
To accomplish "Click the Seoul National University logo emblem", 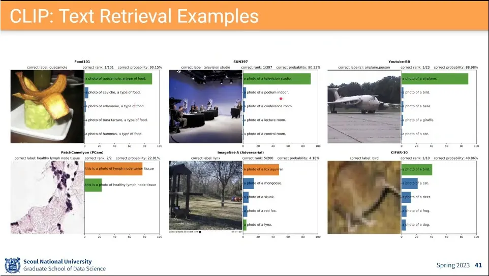I will coord(13,265).
